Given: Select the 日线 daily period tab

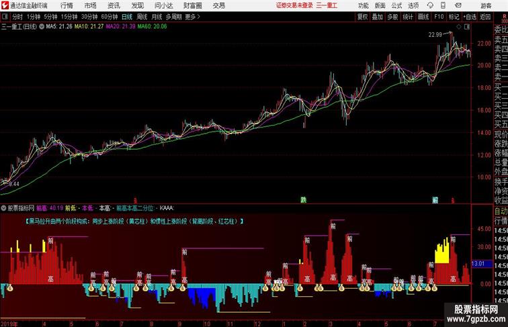Looking at the screenshot, I should 127,17.
